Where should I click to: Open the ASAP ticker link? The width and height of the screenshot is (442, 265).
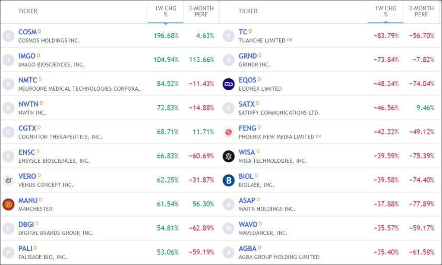click(247, 200)
